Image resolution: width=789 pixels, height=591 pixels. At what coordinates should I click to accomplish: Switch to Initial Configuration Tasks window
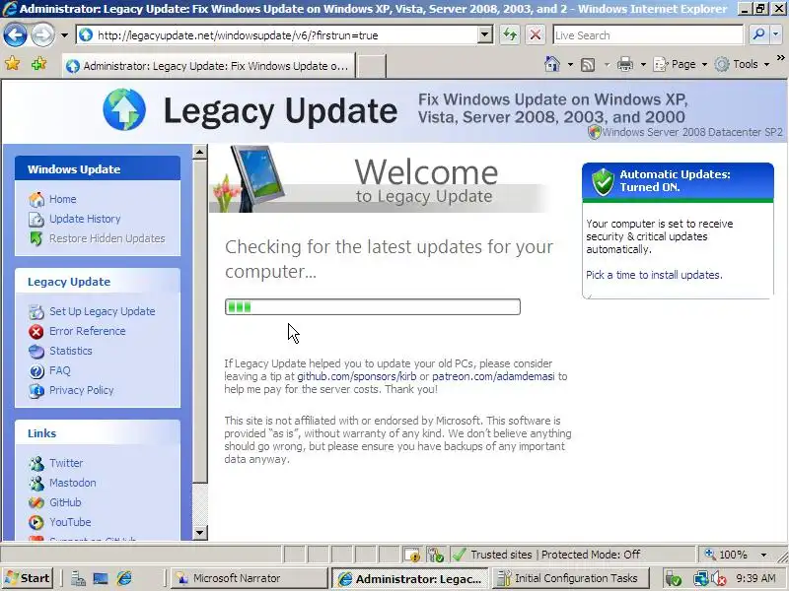(571, 578)
